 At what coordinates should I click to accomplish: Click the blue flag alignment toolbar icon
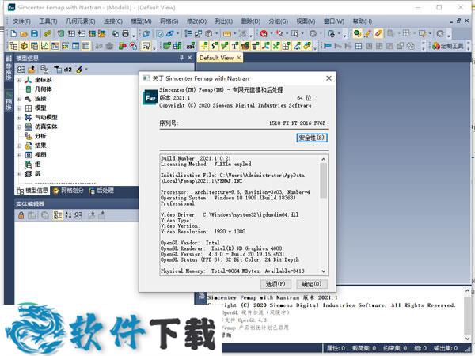click(328, 46)
